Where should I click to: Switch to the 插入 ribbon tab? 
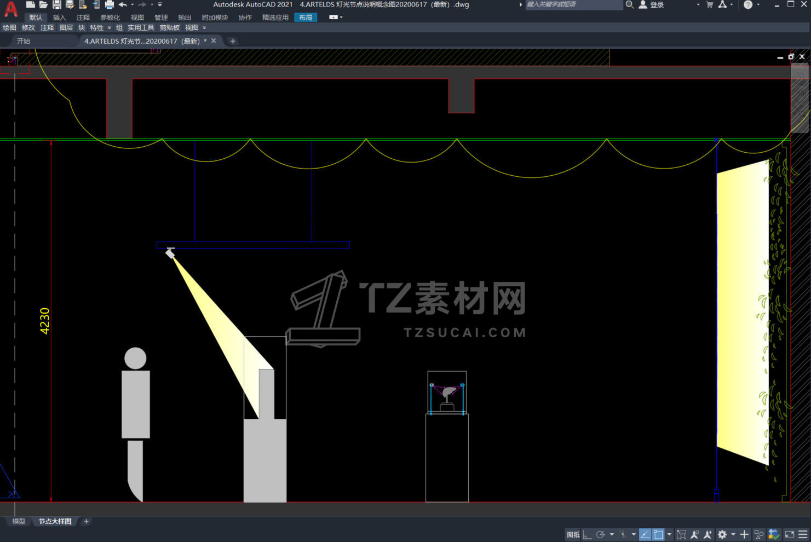59,18
